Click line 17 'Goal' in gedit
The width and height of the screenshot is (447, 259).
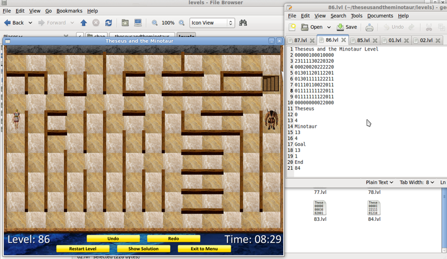click(x=300, y=144)
